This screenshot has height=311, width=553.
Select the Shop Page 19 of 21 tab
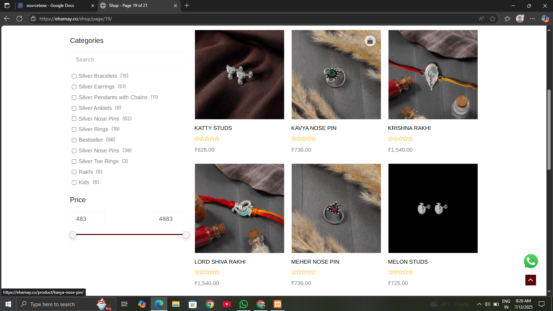click(x=138, y=6)
